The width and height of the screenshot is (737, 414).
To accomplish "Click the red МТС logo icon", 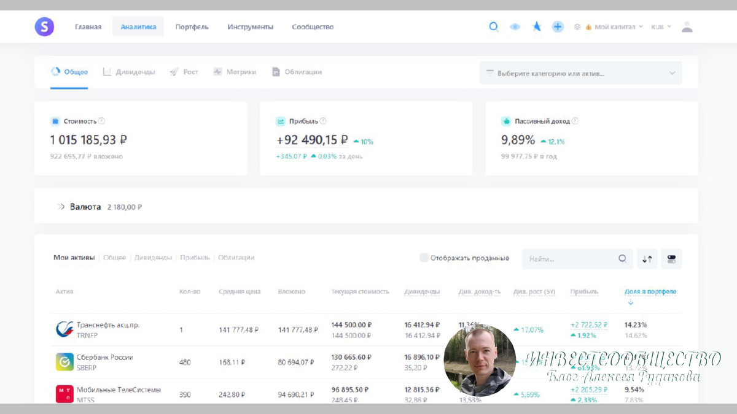I will coord(64,394).
